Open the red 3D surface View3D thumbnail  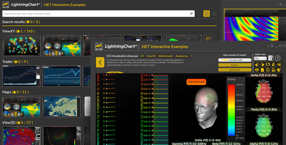(x=22, y=136)
